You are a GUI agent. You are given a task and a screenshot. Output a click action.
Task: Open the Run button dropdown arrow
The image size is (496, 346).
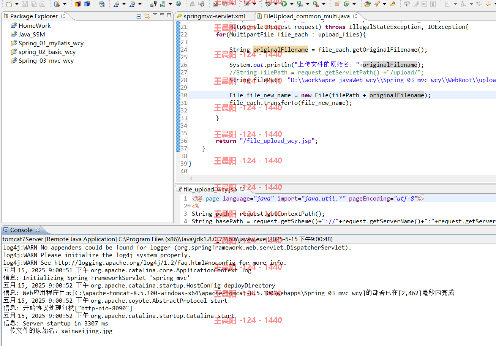pyautogui.click(x=292, y=4)
